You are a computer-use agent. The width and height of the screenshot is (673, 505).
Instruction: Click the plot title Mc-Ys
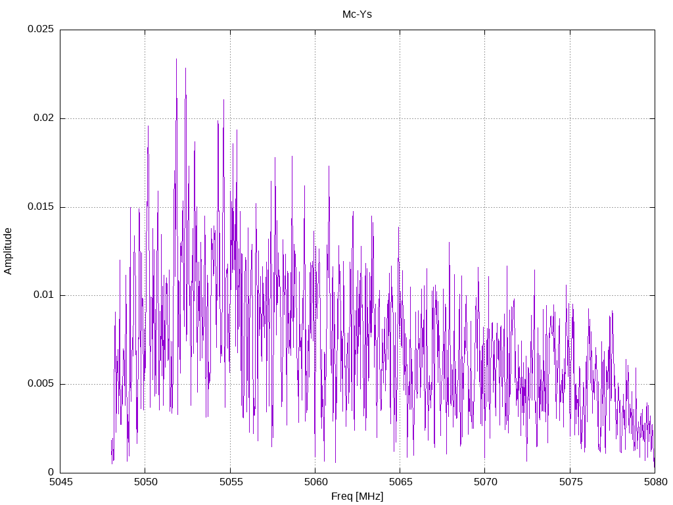tap(357, 14)
